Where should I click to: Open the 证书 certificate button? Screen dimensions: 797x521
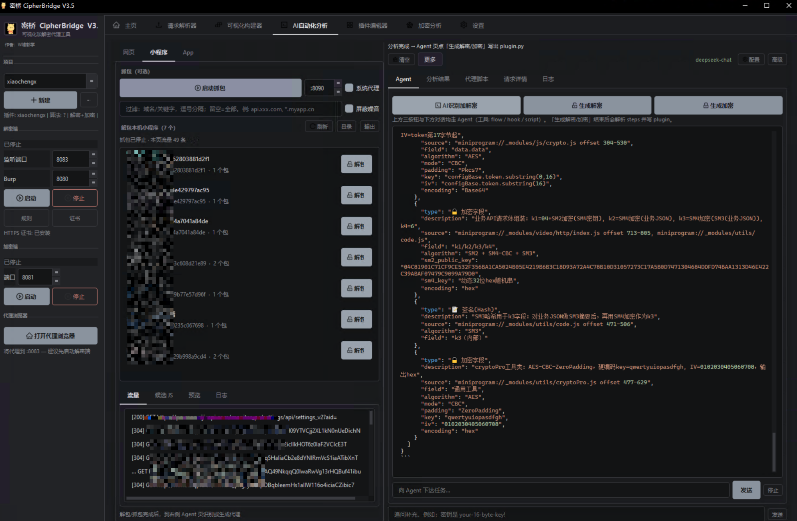tap(75, 218)
